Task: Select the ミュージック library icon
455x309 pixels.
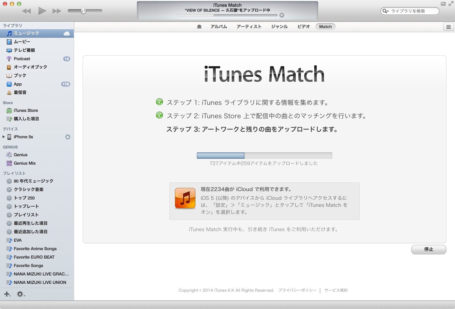Action: point(9,33)
